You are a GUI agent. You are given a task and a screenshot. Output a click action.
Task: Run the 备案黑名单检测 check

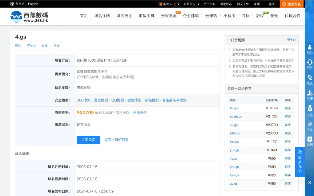tap(174, 100)
